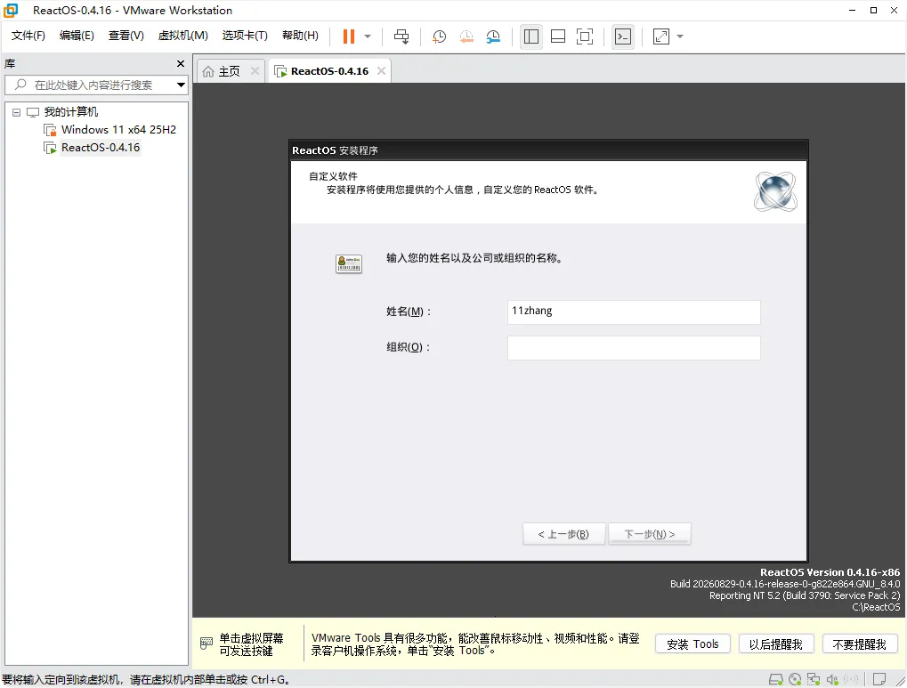Click Reporting NT 5.2 build text

pos(805,595)
